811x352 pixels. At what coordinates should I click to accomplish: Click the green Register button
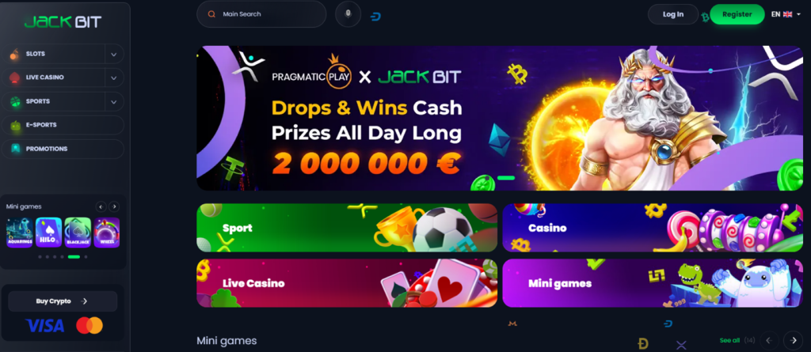click(737, 14)
